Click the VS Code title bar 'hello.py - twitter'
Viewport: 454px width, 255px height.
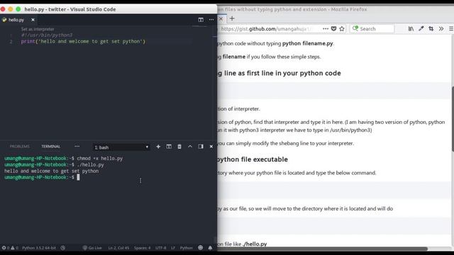[x=70, y=9]
